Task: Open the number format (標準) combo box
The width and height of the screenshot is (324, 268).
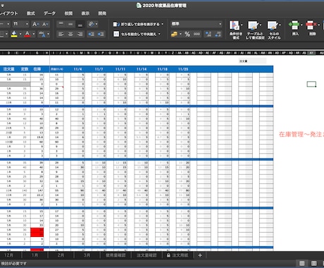Action: [x=197, y=24]
